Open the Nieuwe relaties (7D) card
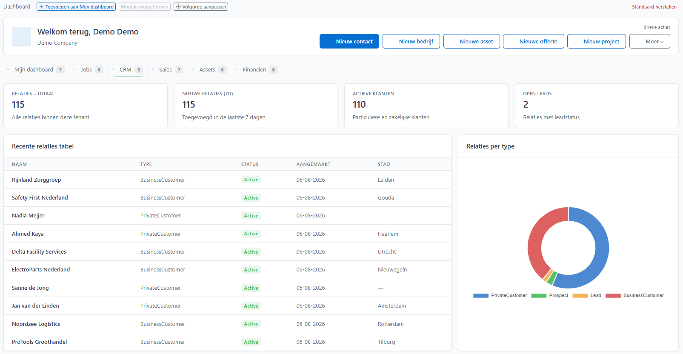Screen dimensions: 683x354 click(256, 106)
